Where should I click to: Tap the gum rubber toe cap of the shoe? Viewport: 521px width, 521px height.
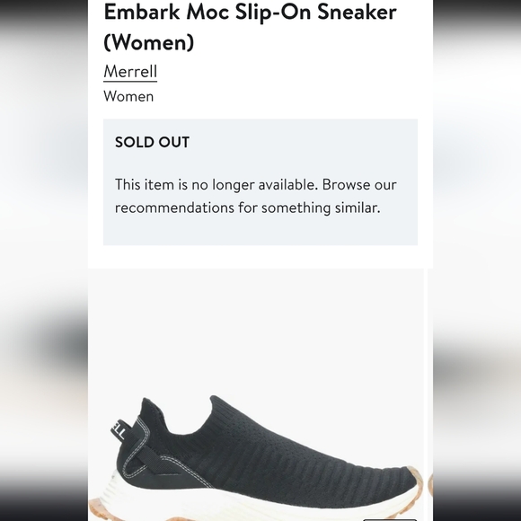414,478
